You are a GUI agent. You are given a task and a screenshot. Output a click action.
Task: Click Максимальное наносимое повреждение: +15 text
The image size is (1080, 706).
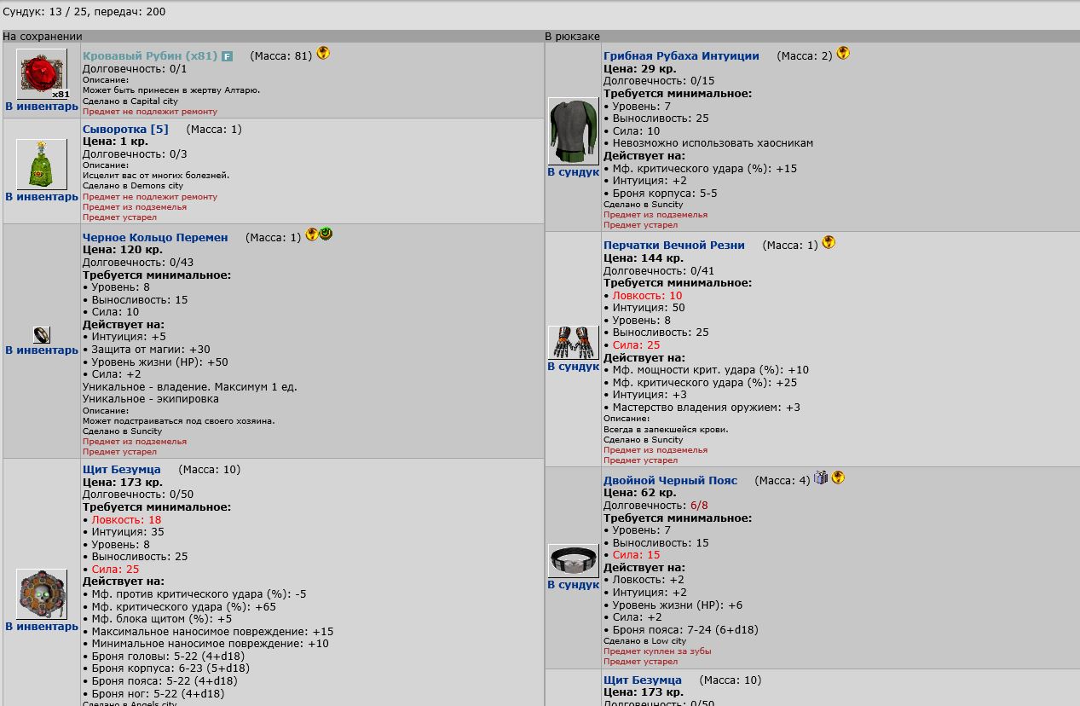click(212, 632)
